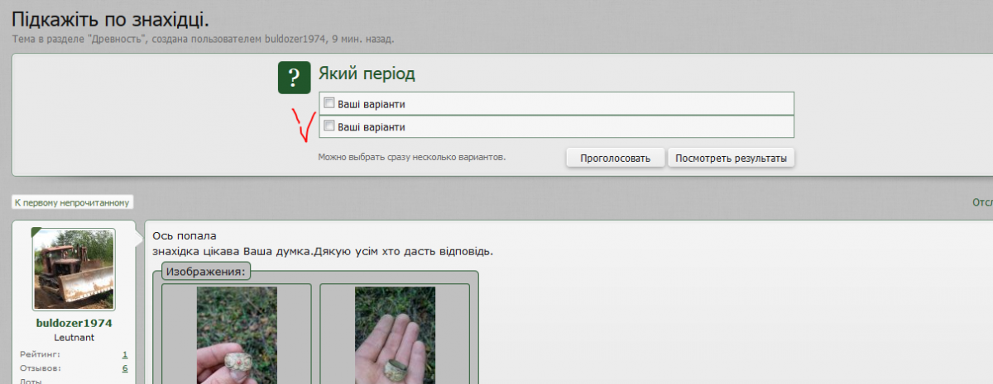This screenshot has width=993, height=384.
Task: Open buldozer1974 profile name below avatar
Action: point(74,323)
